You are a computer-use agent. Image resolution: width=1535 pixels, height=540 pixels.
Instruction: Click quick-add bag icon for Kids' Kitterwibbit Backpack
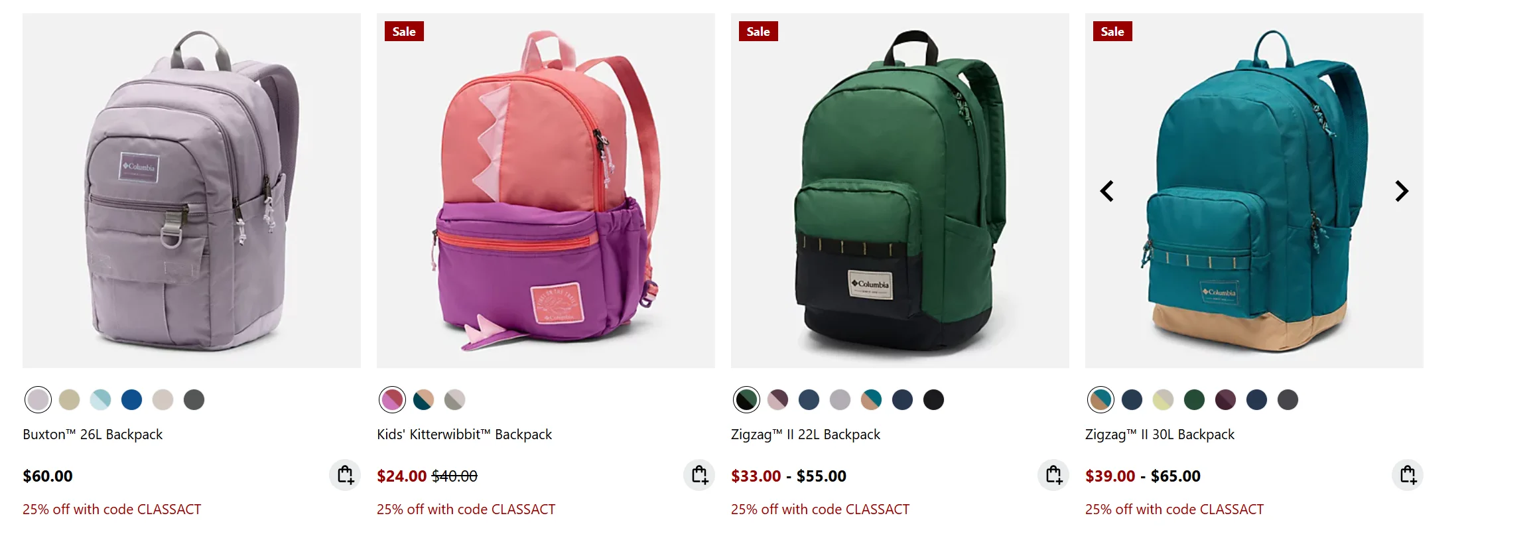699,475
